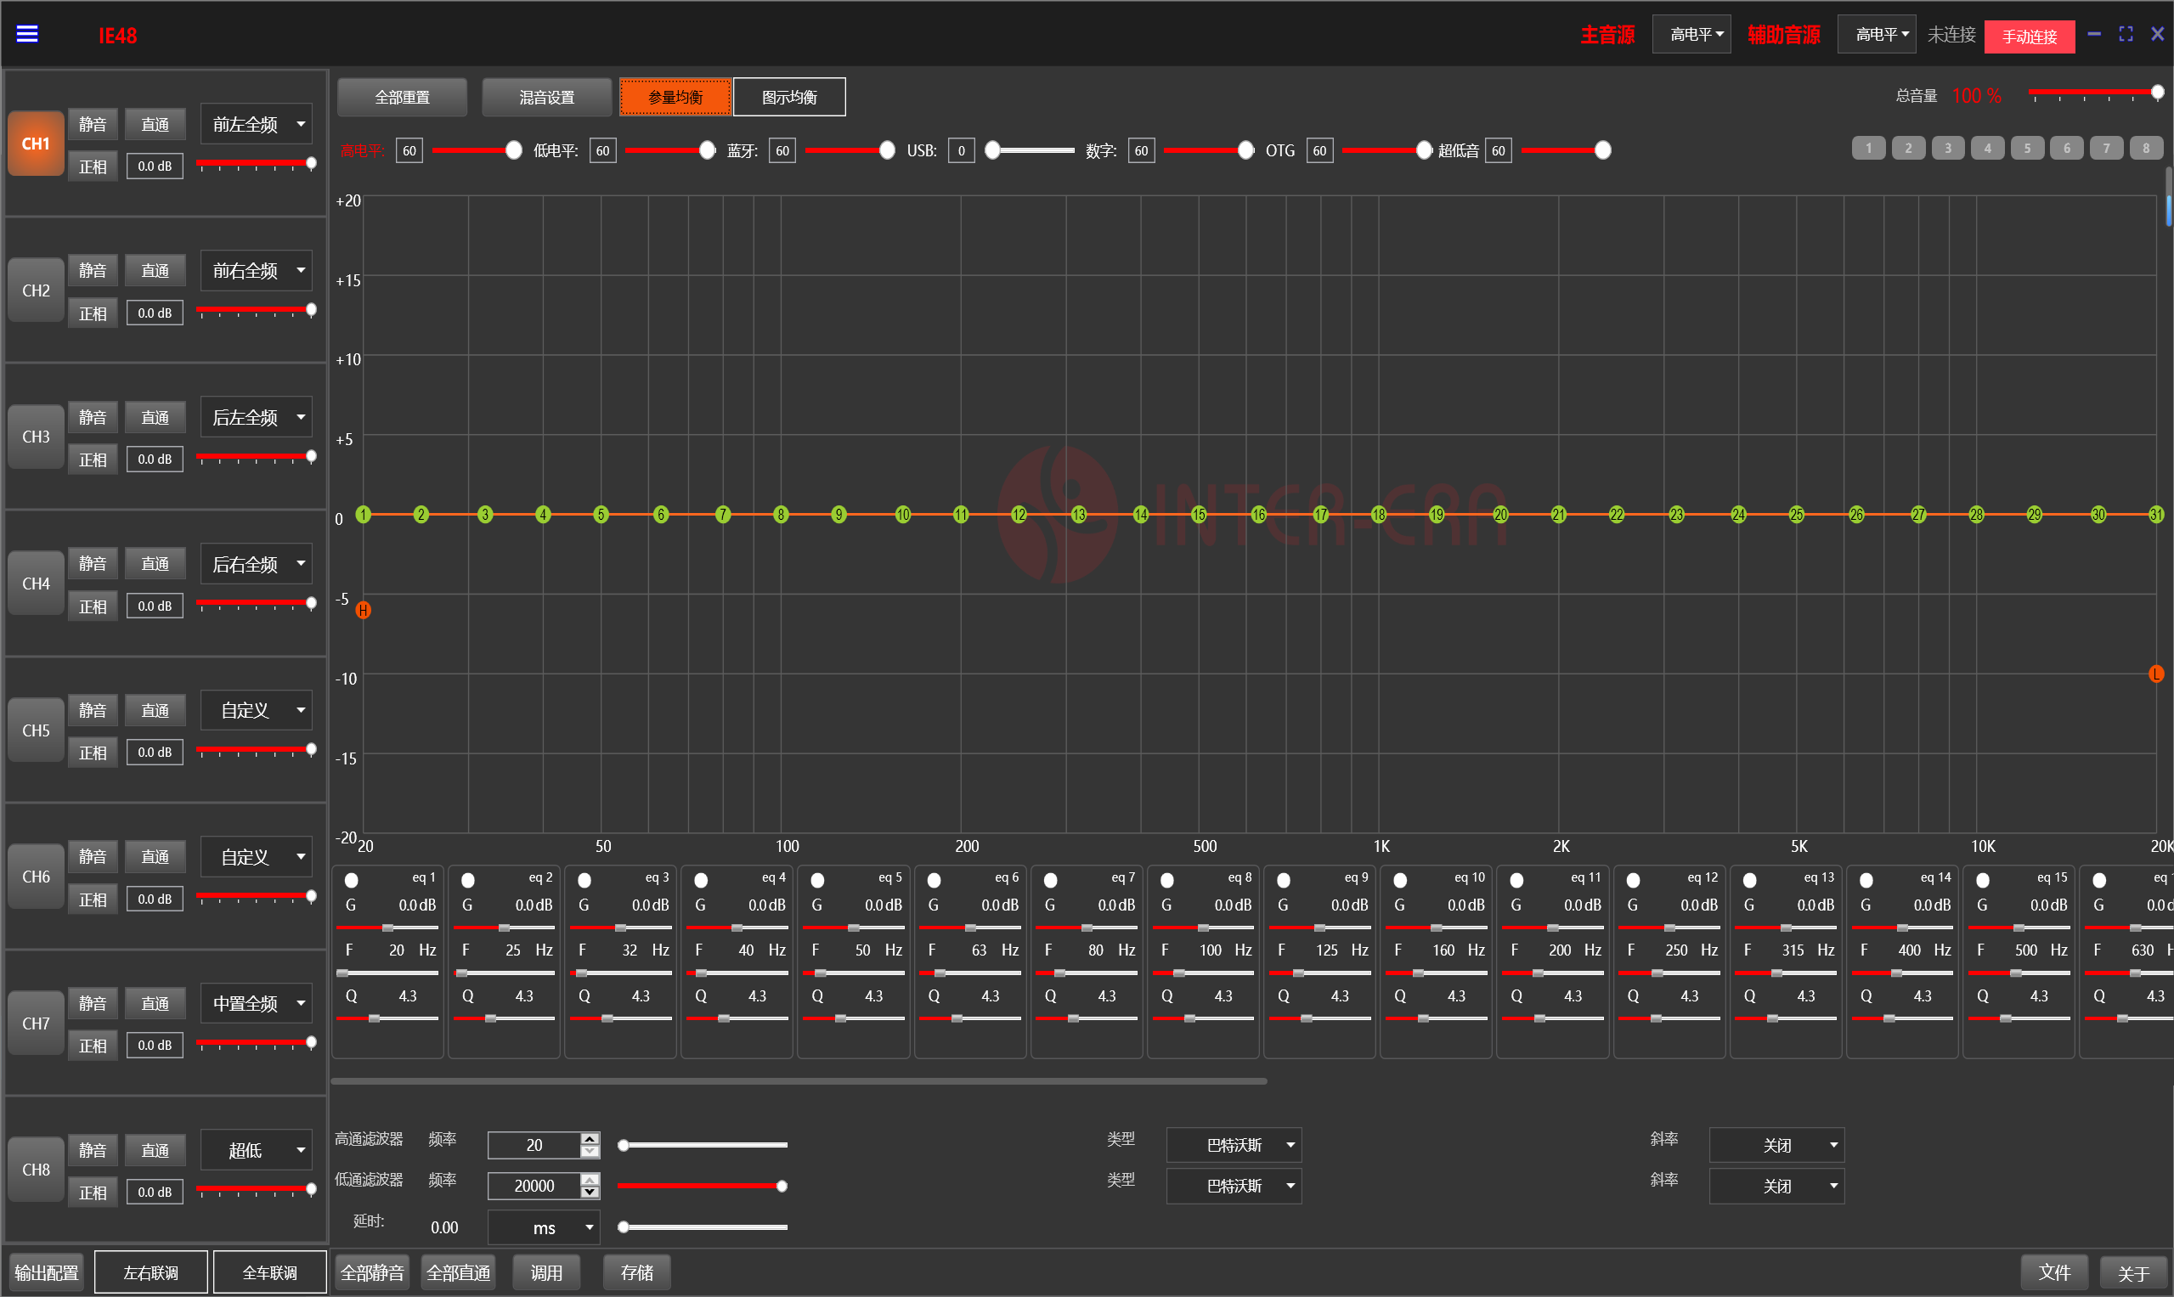Increase high-pass frequency with the up arrow

click(590, 1139)
